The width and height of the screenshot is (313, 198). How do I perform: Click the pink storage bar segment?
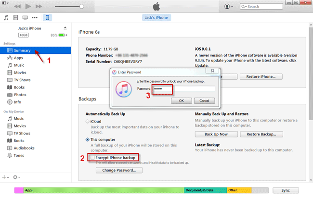[19, 190]
